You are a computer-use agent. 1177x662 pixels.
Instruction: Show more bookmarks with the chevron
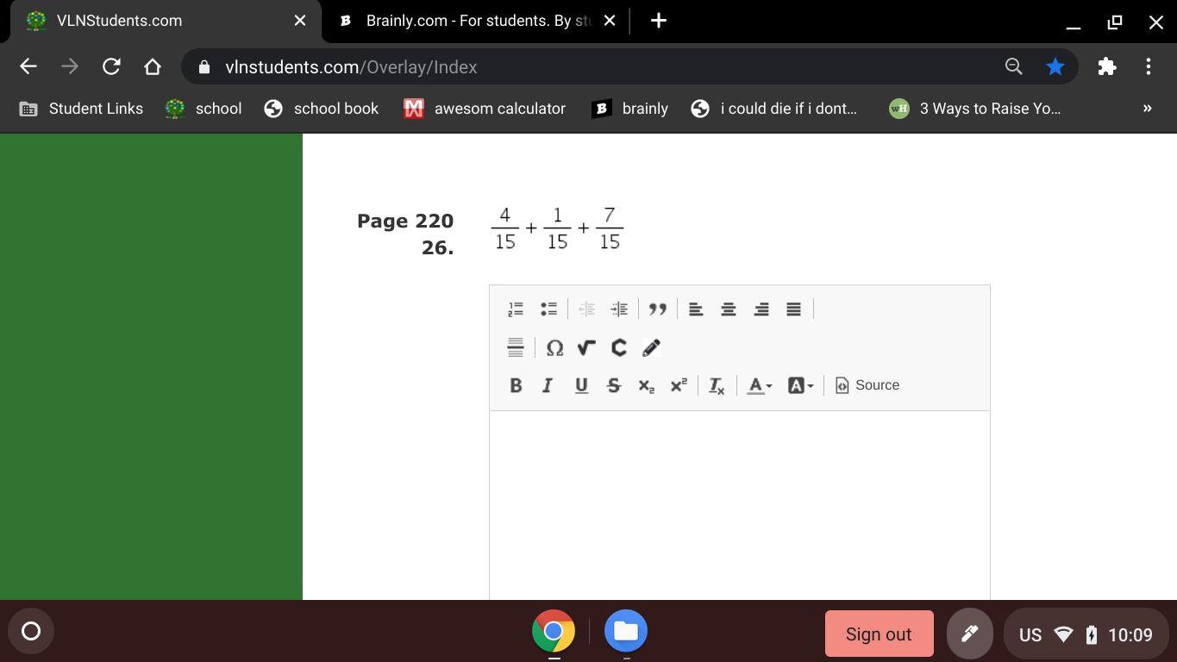pyautogui.click(x=1147, y=109)
